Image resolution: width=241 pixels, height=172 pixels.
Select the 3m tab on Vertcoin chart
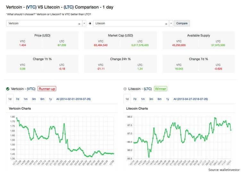tap(34, 99)
